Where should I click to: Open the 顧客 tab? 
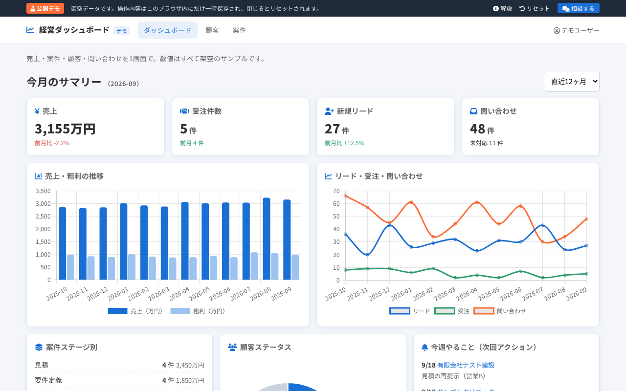coord(212,30)
